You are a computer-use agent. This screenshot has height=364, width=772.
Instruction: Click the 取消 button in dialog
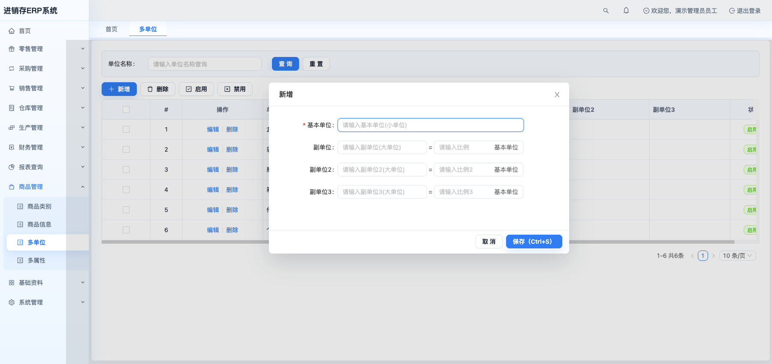489,242
